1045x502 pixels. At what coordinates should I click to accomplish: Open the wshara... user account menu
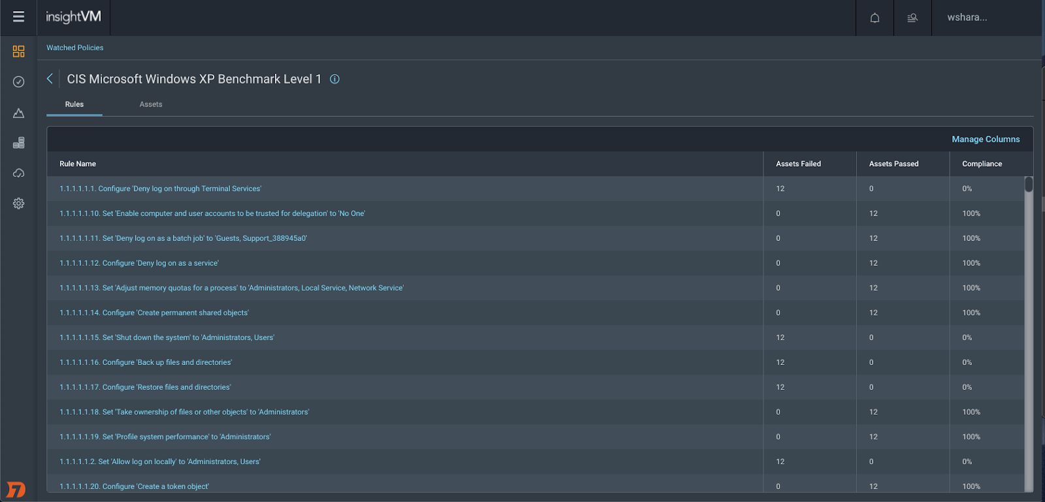(967, 18)
